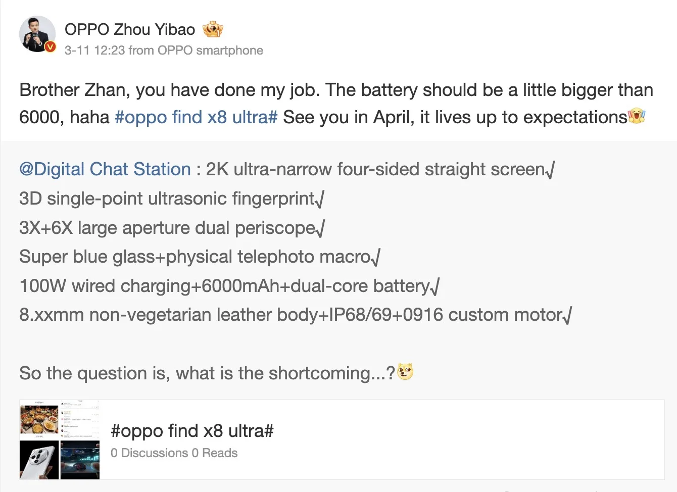The width and height of the screenshot is (677, 492).
Task: Open the white phone camera thumbnail
Action: coord(39,460)
